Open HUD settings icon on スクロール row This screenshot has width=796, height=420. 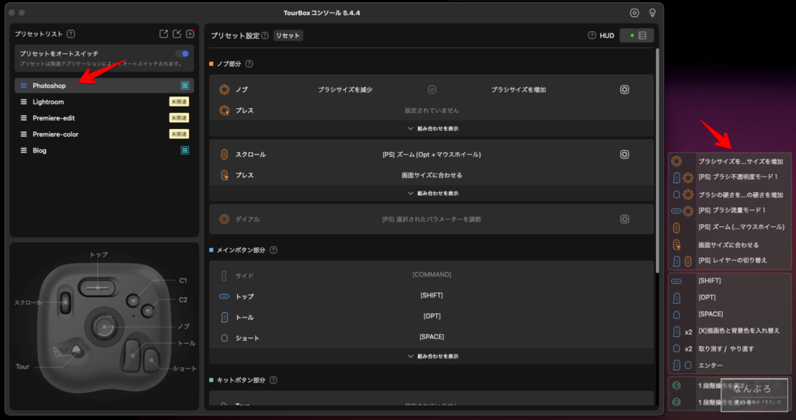[624, 154]
